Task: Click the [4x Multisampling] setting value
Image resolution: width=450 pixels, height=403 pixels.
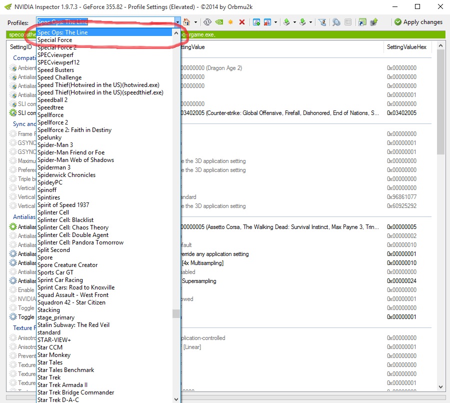Action: [x=202, y=263]
